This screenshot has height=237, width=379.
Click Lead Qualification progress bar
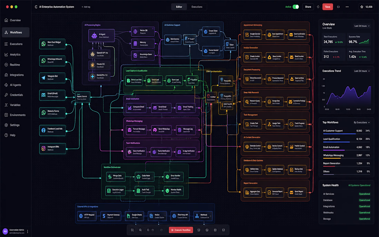(x=346, y=142)
